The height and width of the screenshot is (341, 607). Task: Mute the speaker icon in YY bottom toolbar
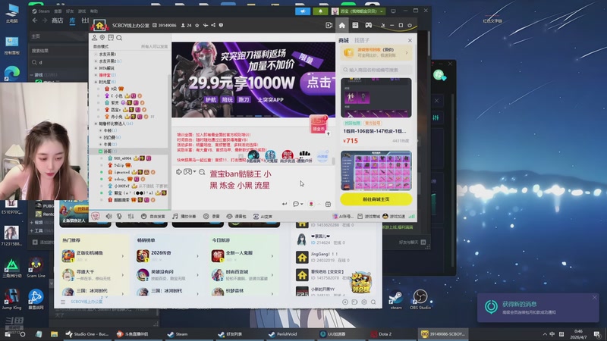coord(109,217)
